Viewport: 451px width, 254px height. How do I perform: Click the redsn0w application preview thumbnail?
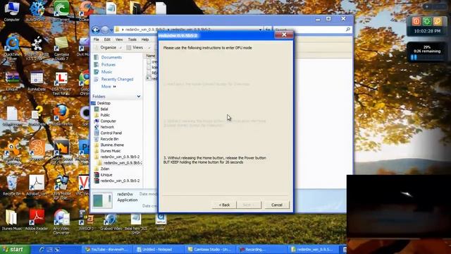click(x=102, y=200)
